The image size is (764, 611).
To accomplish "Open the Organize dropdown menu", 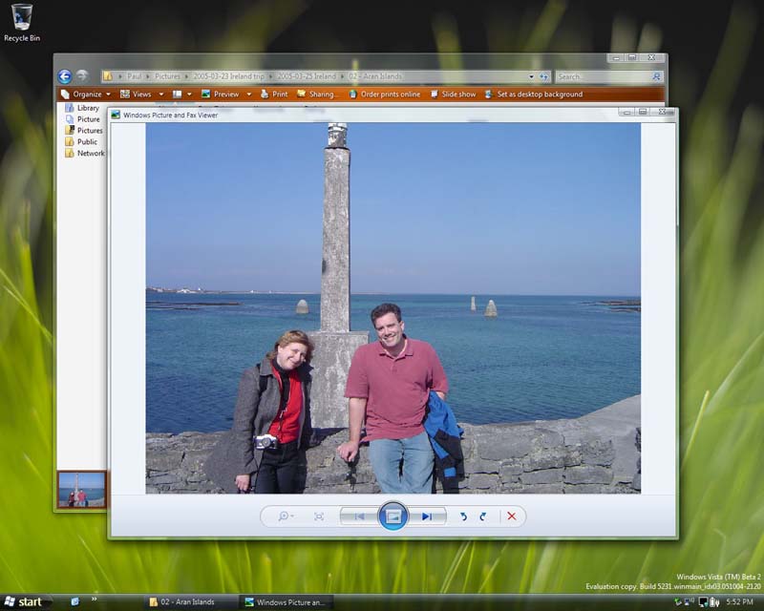I will tap(86, 95).
